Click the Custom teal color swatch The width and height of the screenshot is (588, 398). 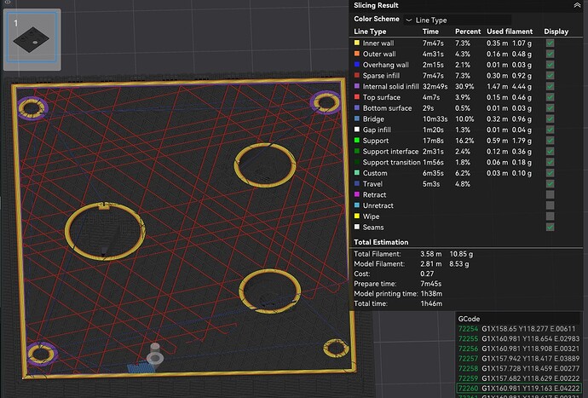click(356, 172)
